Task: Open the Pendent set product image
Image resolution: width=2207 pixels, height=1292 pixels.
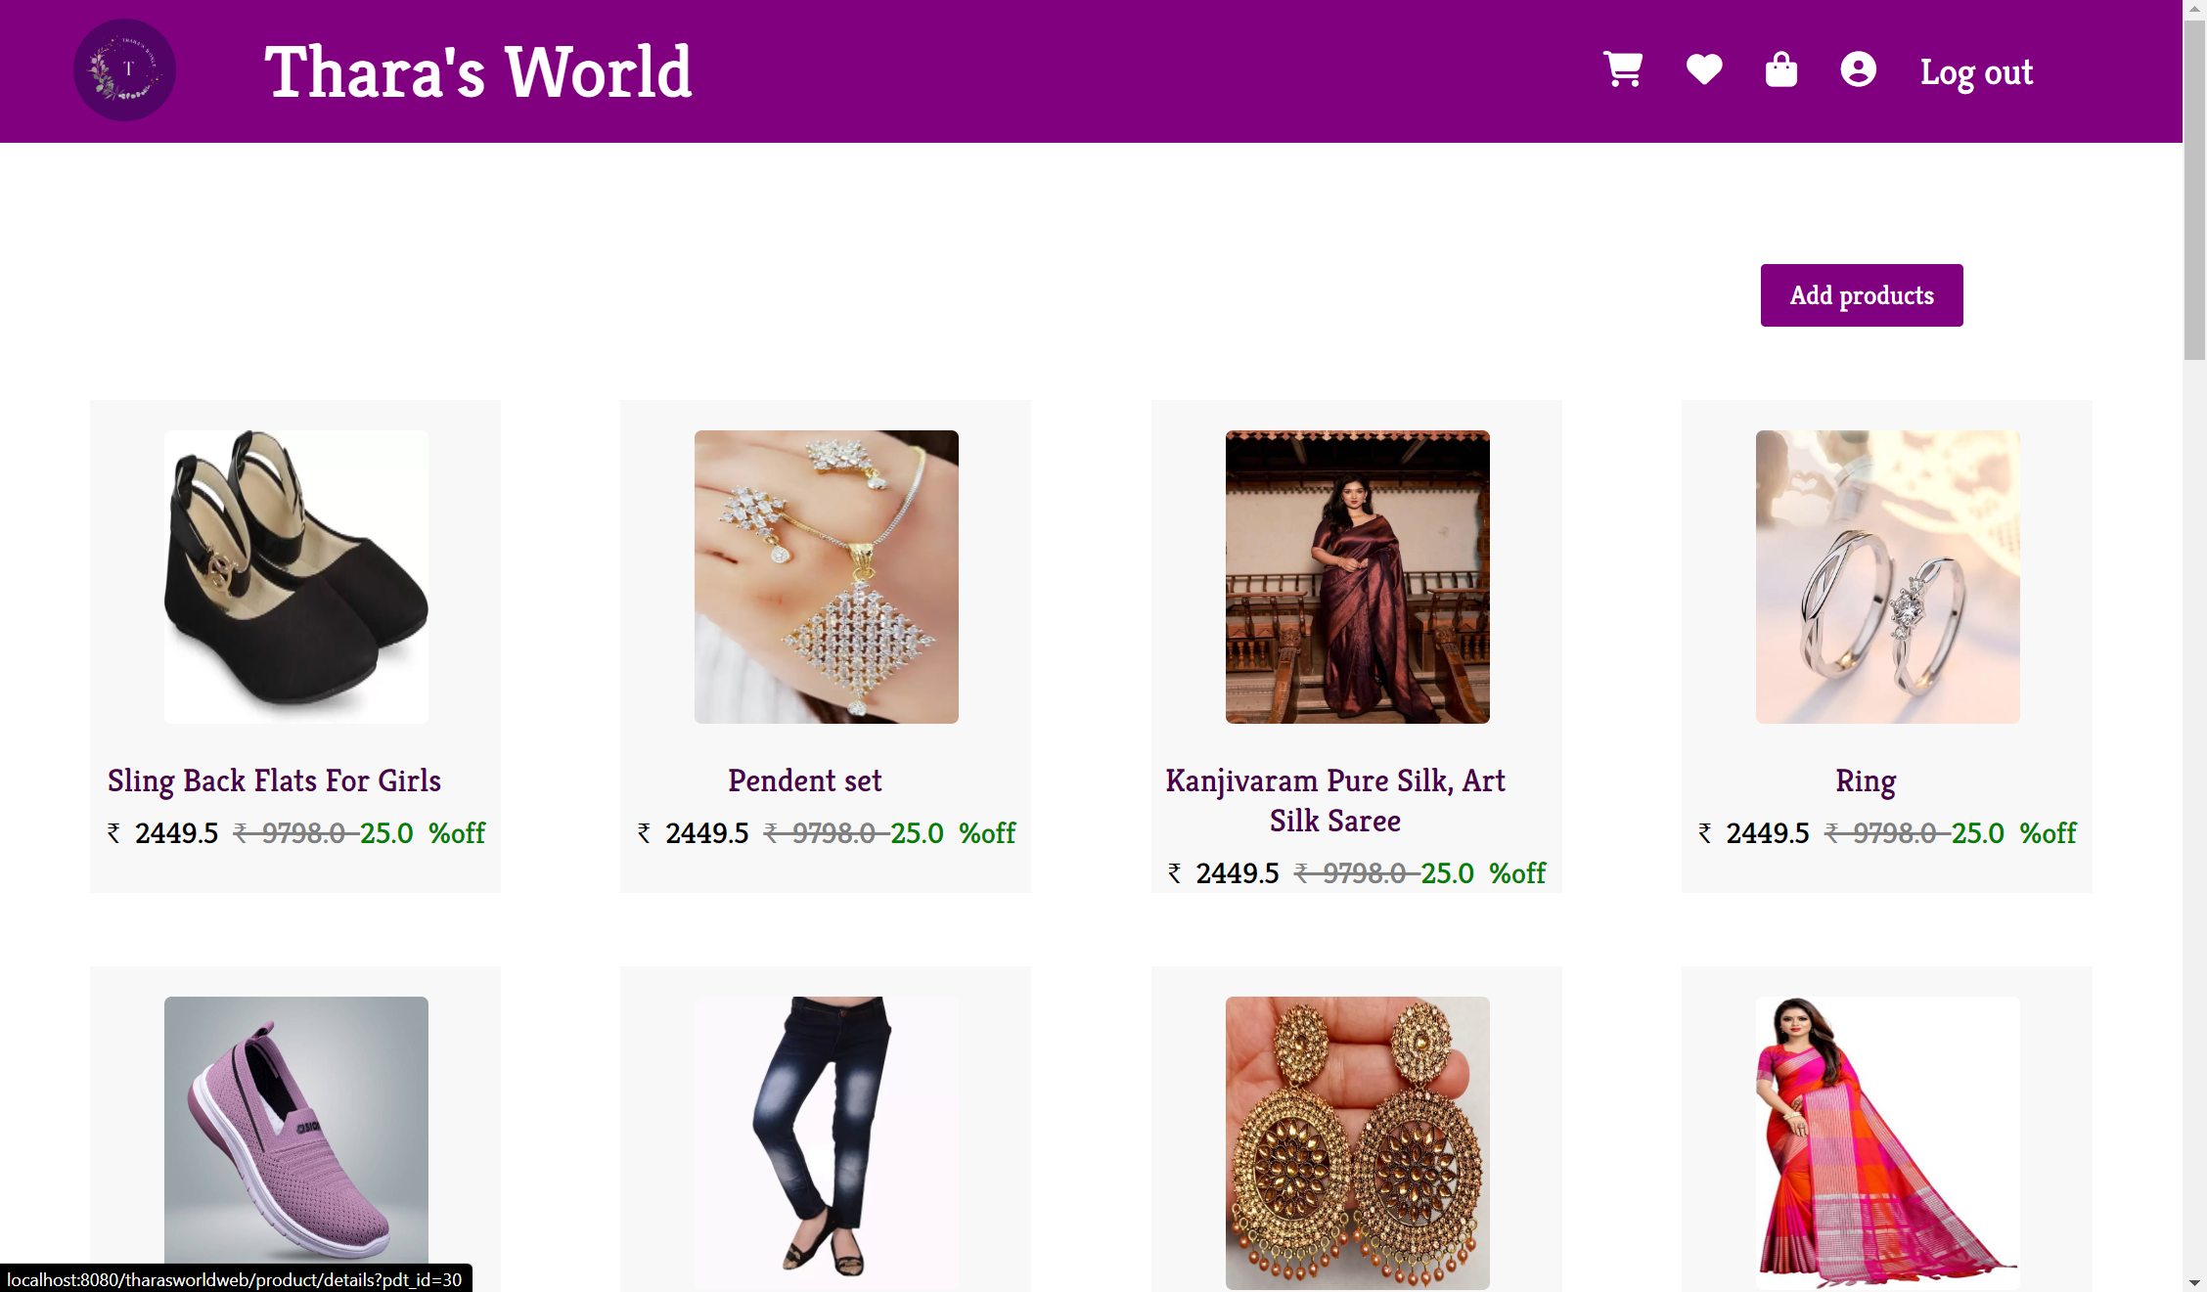Action: tap(827, 577)
